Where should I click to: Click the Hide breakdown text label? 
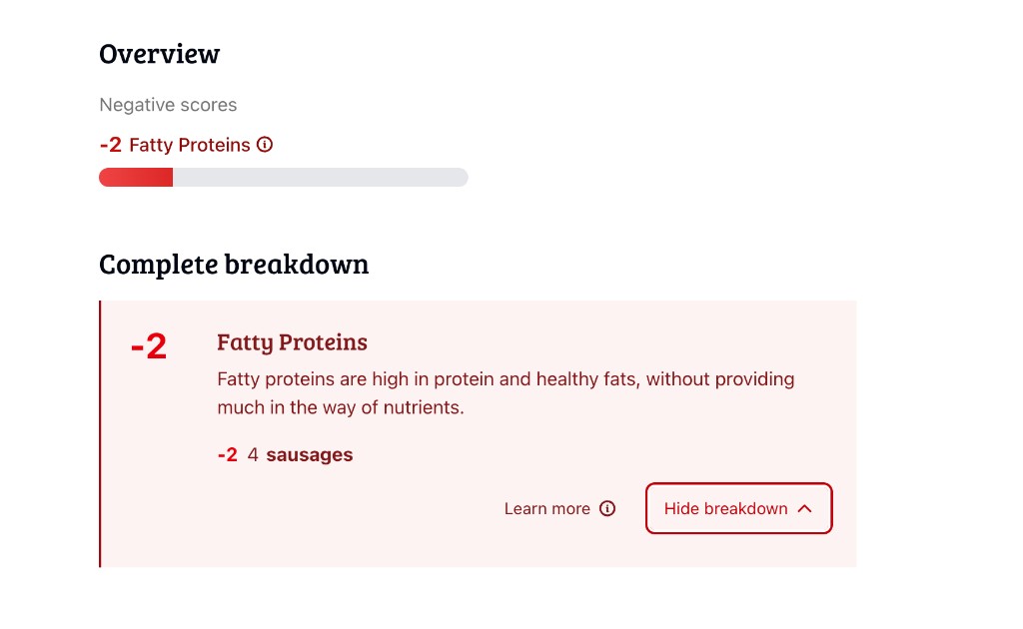[x=725, y=509]
